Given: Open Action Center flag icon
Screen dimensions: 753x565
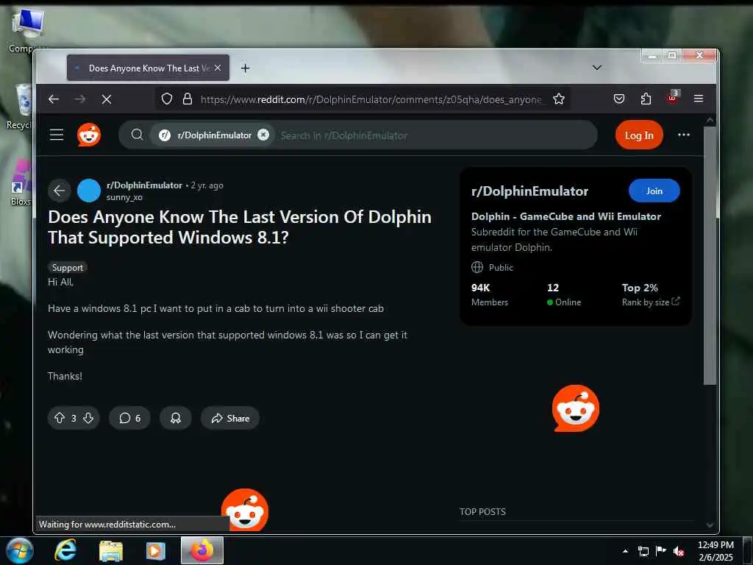Looking at the screenshot, I should pyautogui.click(x=661, y=551).
